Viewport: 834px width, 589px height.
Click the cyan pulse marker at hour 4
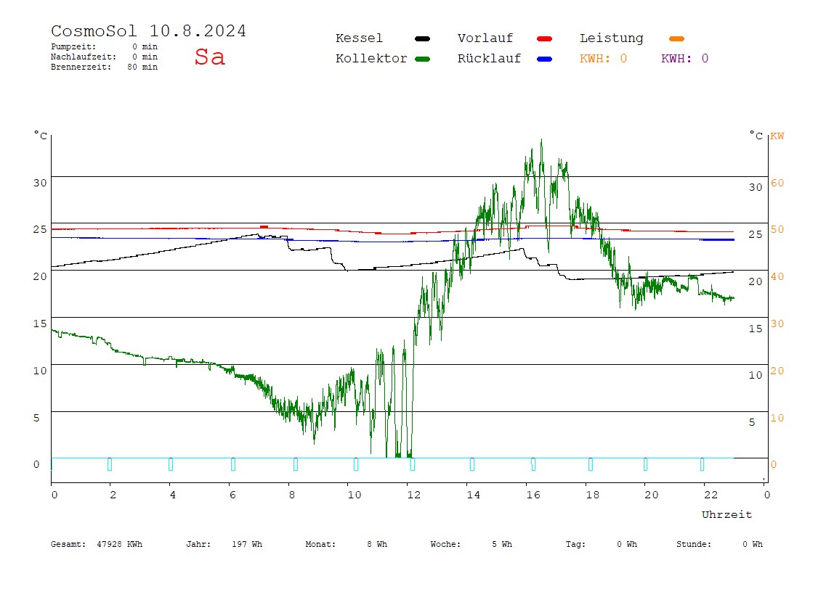tap(171, 464)
